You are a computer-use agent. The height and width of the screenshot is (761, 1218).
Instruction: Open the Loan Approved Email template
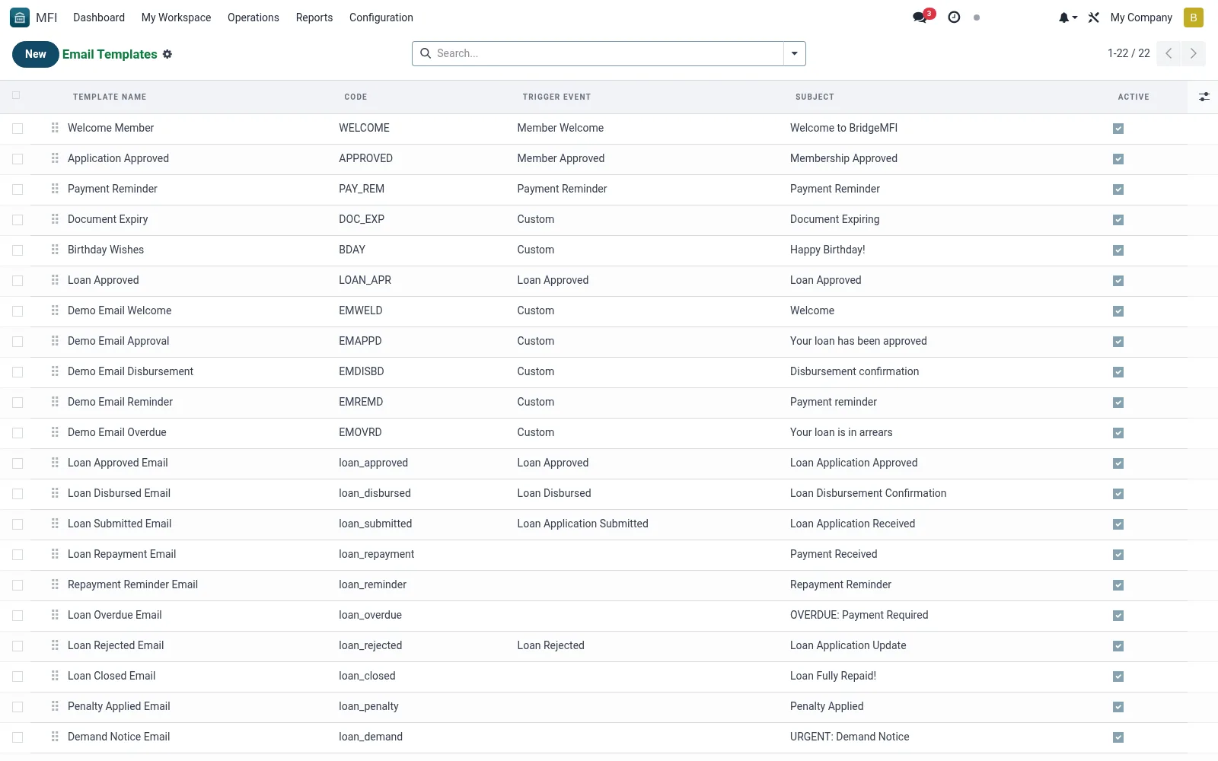point(118,463)
